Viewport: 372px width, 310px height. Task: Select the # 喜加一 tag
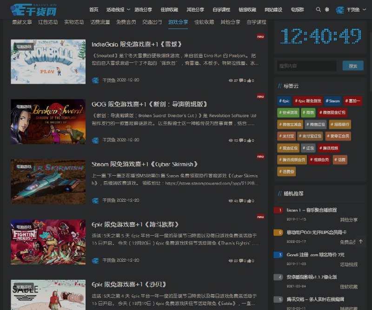pyautogui.click(x=352, y=101)
